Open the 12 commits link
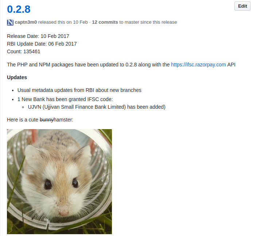 (105, 22)
